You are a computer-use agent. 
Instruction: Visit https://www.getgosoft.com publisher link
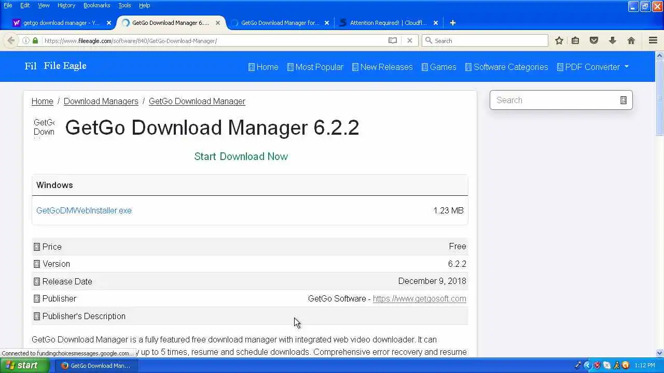(419, 298)
